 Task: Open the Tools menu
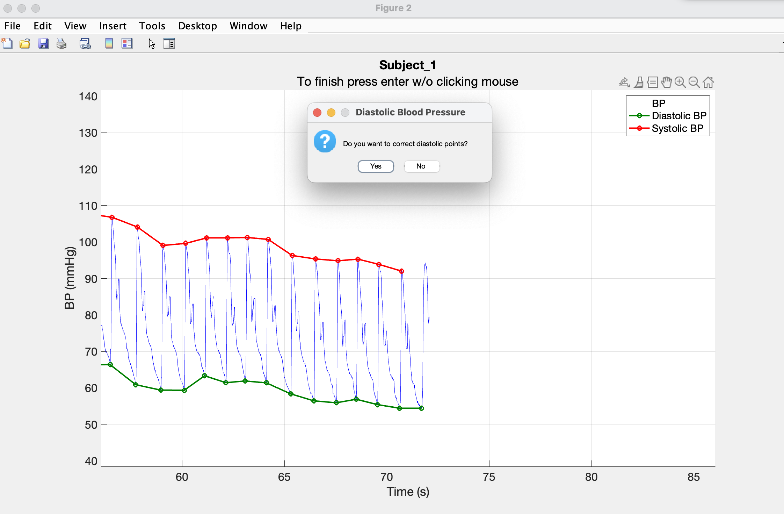tap(152, 26)
